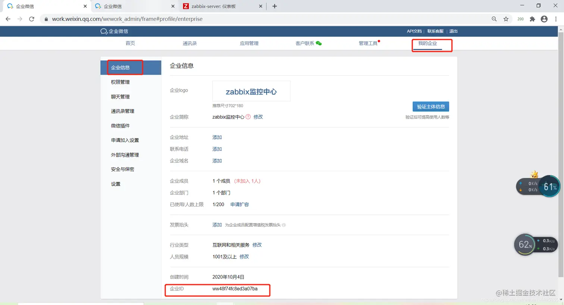564x305 pixels.
Task: Click 修改 next to 行业类型
Action: point(257,245)
